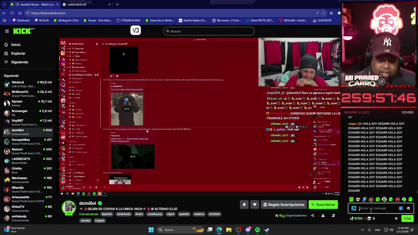Toggle the read aloud icon in address bar
418x235 pixels.
(317, 13)
